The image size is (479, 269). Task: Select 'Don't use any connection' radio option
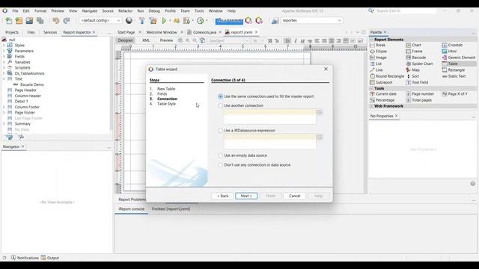click(x=220, y=165)
